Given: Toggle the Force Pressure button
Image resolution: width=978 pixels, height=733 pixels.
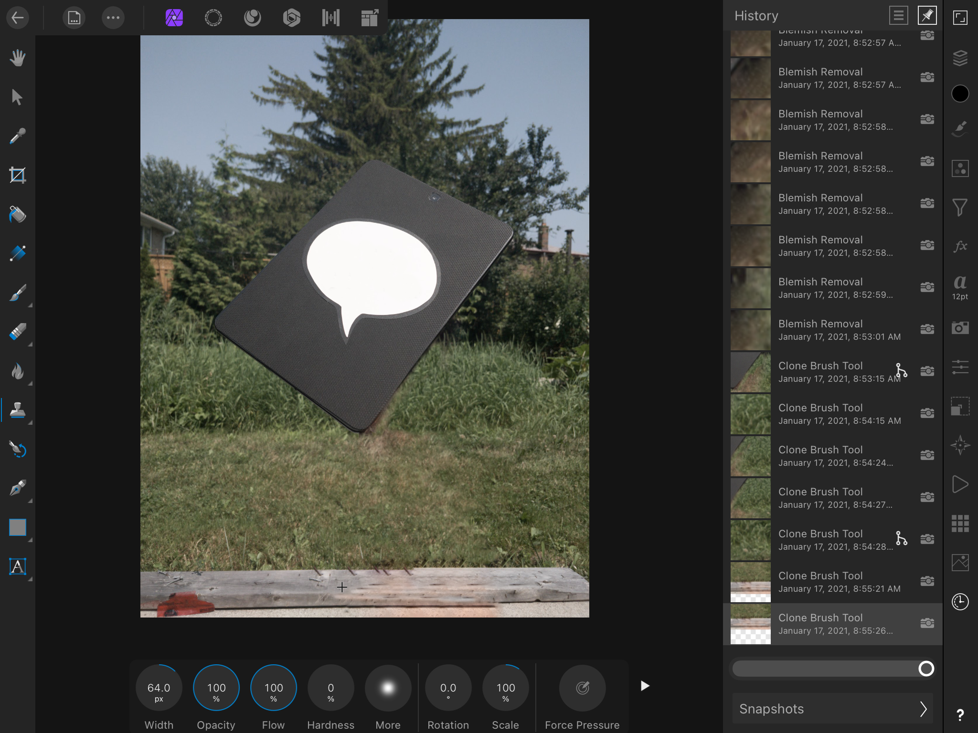Looking at the screenshot, I should 582,688.
